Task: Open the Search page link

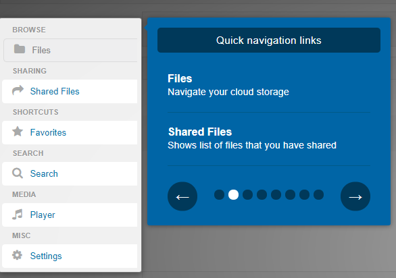Action: [x=70, y=173]
